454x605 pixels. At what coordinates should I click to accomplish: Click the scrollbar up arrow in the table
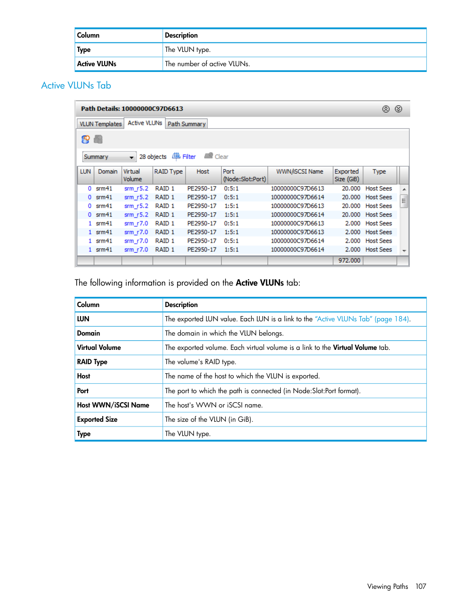[404, 189]
